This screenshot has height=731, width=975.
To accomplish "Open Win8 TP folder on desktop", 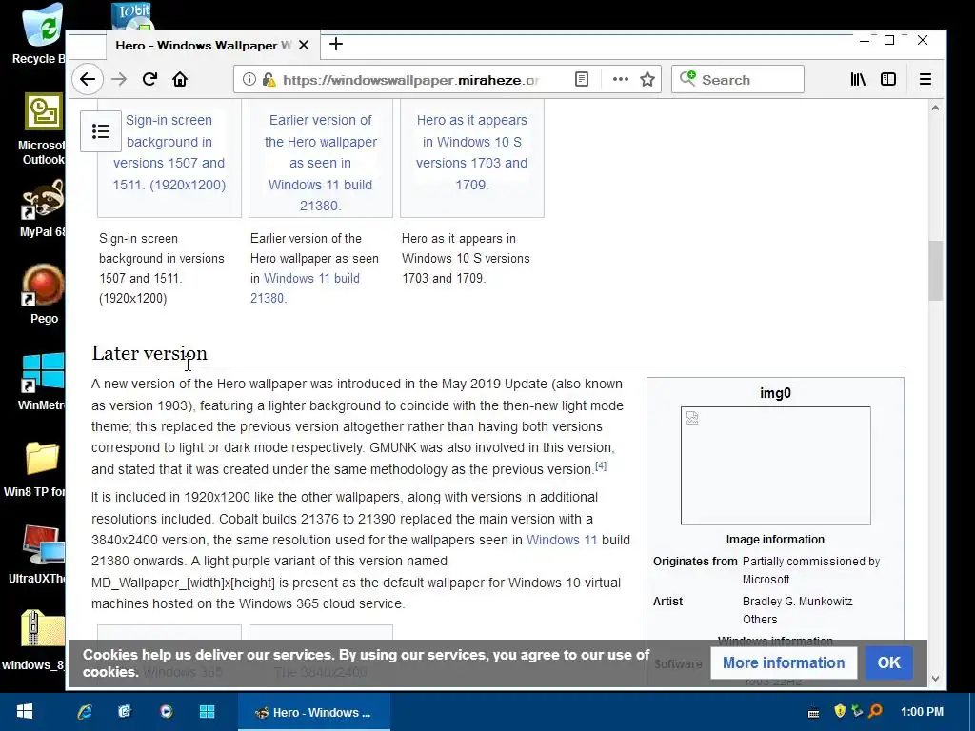I will [35, 469].
